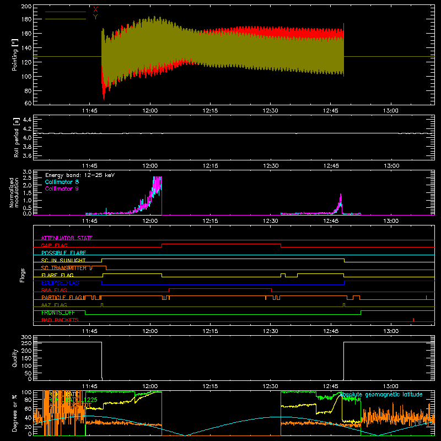Click the SC_TRANSMITTER flag label
This screenshot has height=441, width=441.
click(64, 268)
